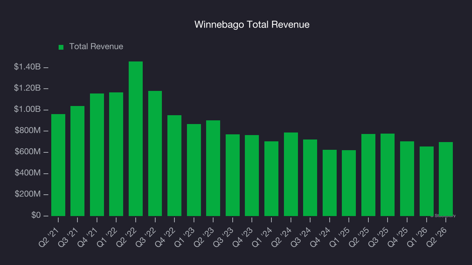472x265 pixels.
Task: Click the $0 y-axis label
Action: [x=35, y=215]
